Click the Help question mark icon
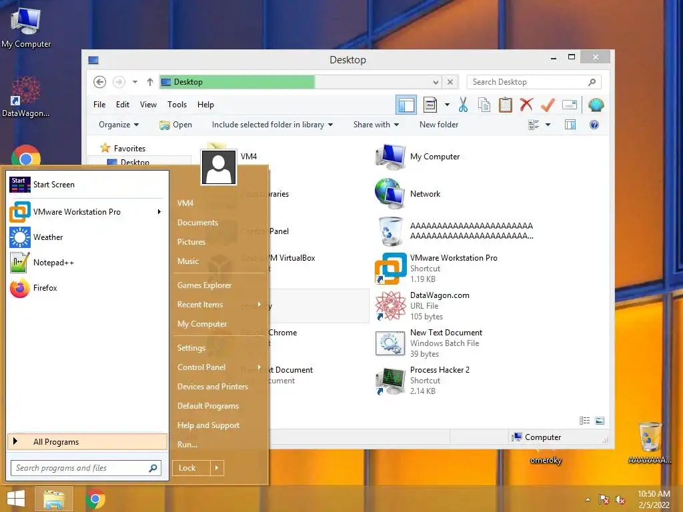 coord(594,125)
